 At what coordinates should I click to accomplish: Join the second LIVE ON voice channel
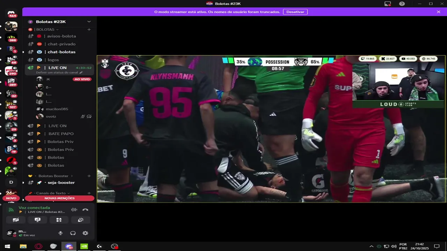coord(59,126)
